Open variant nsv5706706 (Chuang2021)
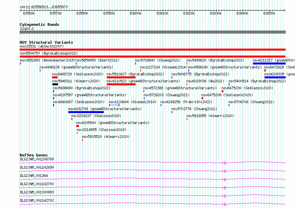The width and height of the screenshot is (295, 208). [x=251, y=102]
